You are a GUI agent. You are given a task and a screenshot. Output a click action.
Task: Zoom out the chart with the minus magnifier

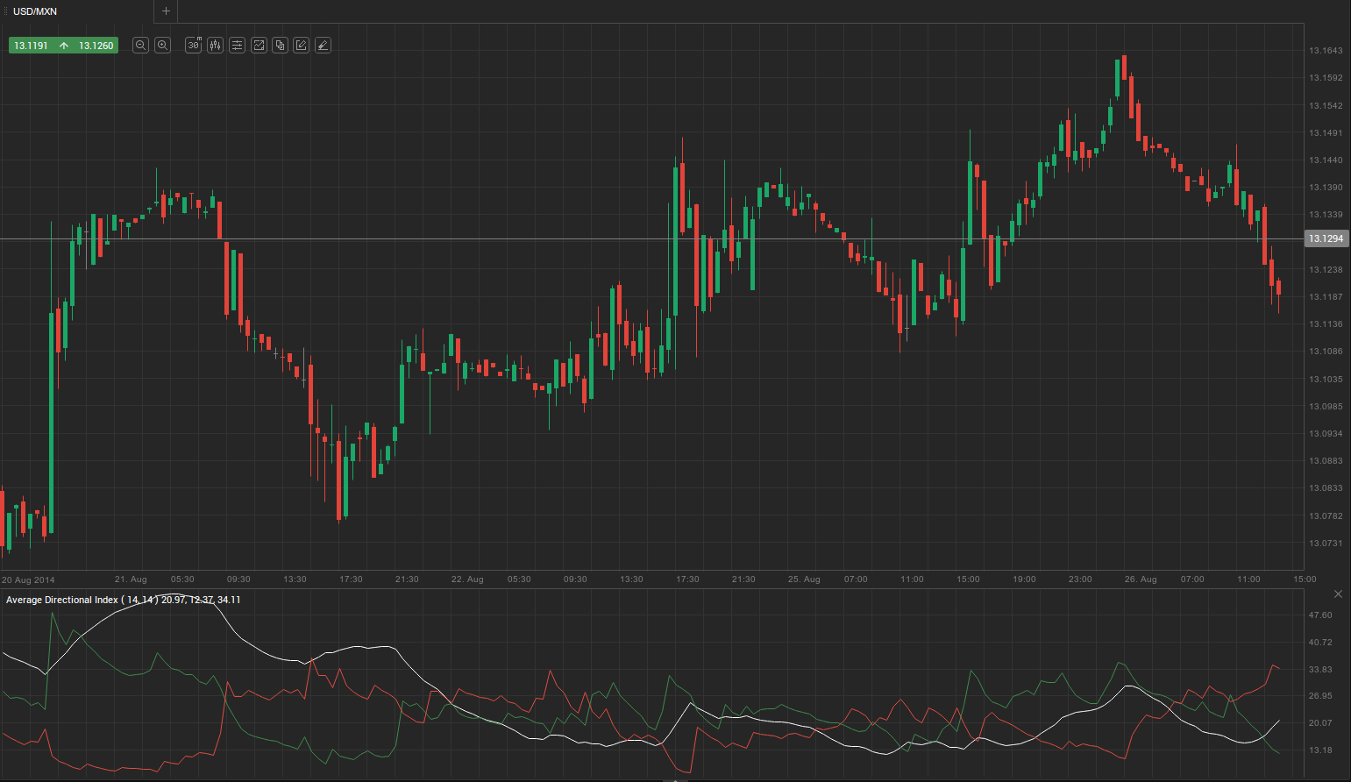[140, 46]
